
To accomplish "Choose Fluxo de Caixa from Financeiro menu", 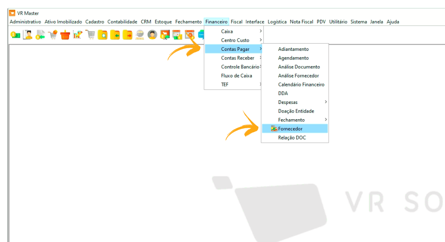I will pyautogui.click(x=236, y=76).
